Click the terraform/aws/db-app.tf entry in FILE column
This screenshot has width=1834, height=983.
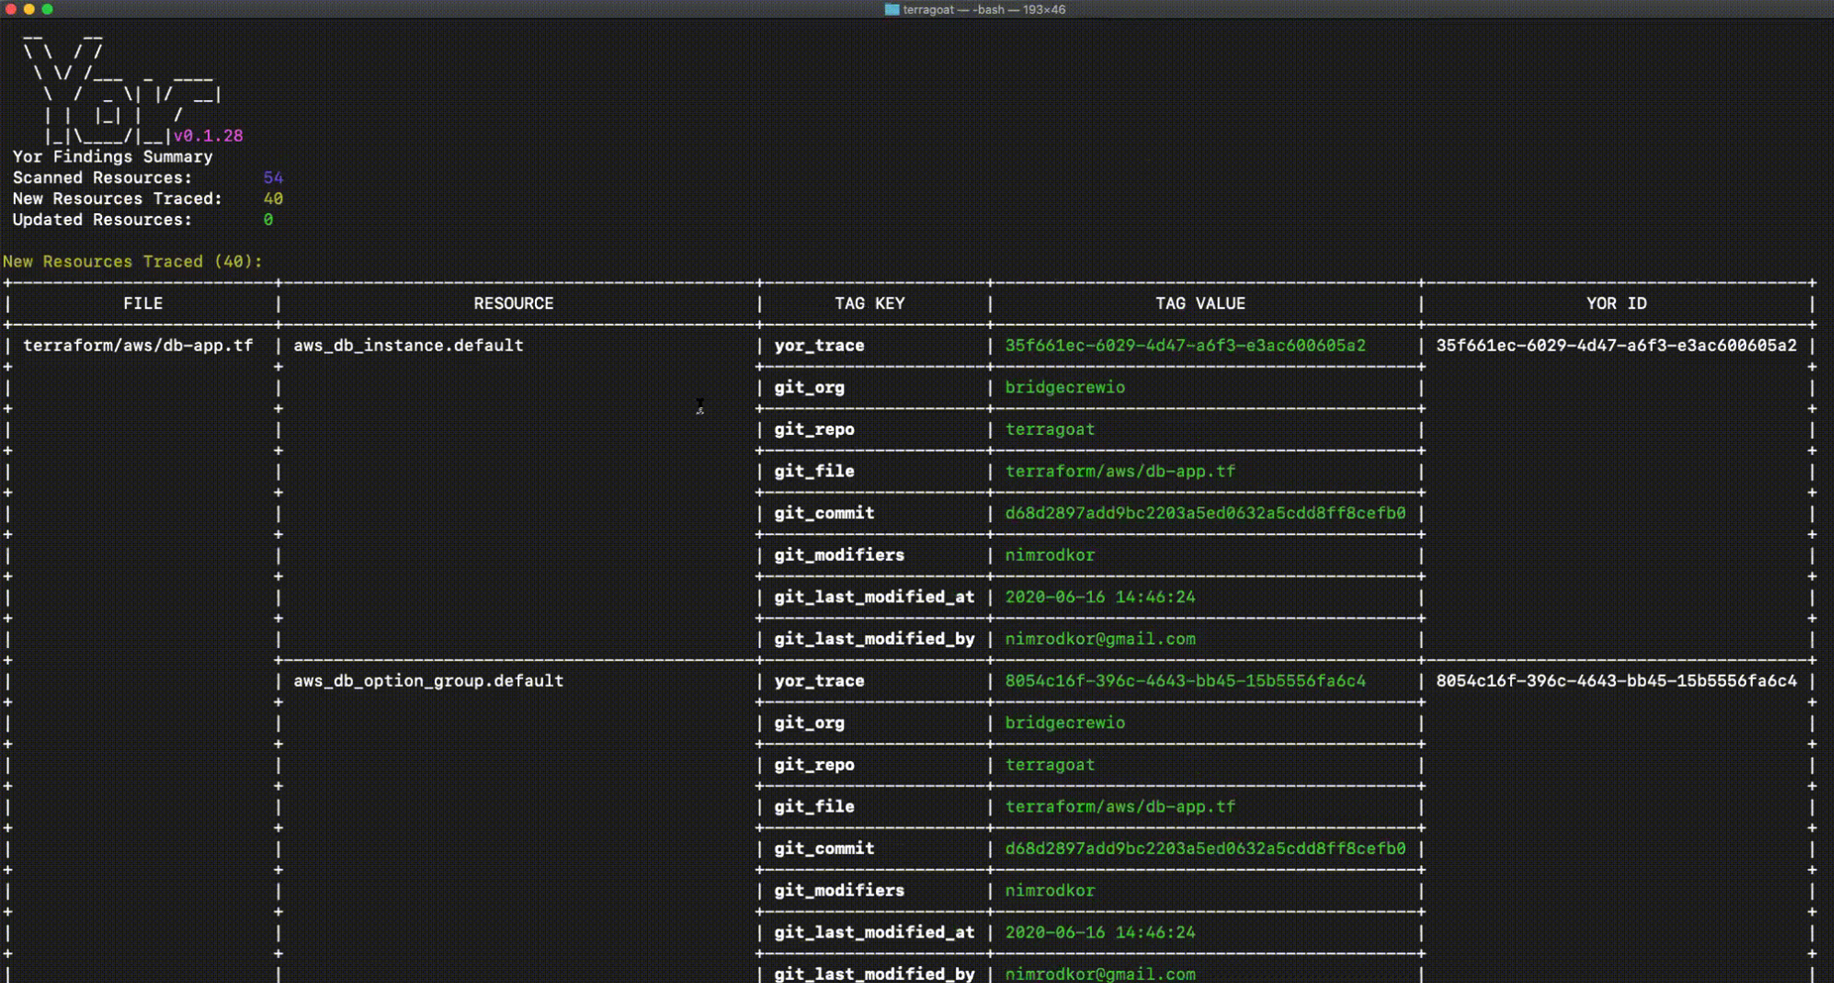tap(138, 346)
